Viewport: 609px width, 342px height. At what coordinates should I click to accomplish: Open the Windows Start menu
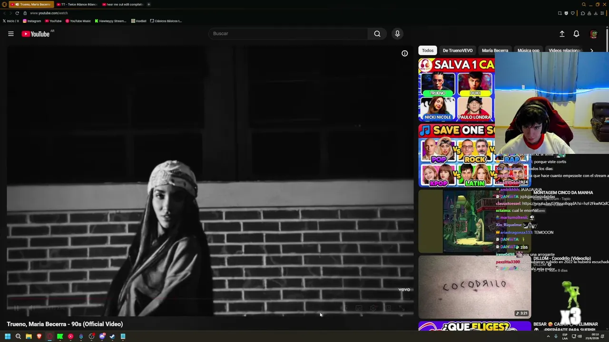coord(8,336)
